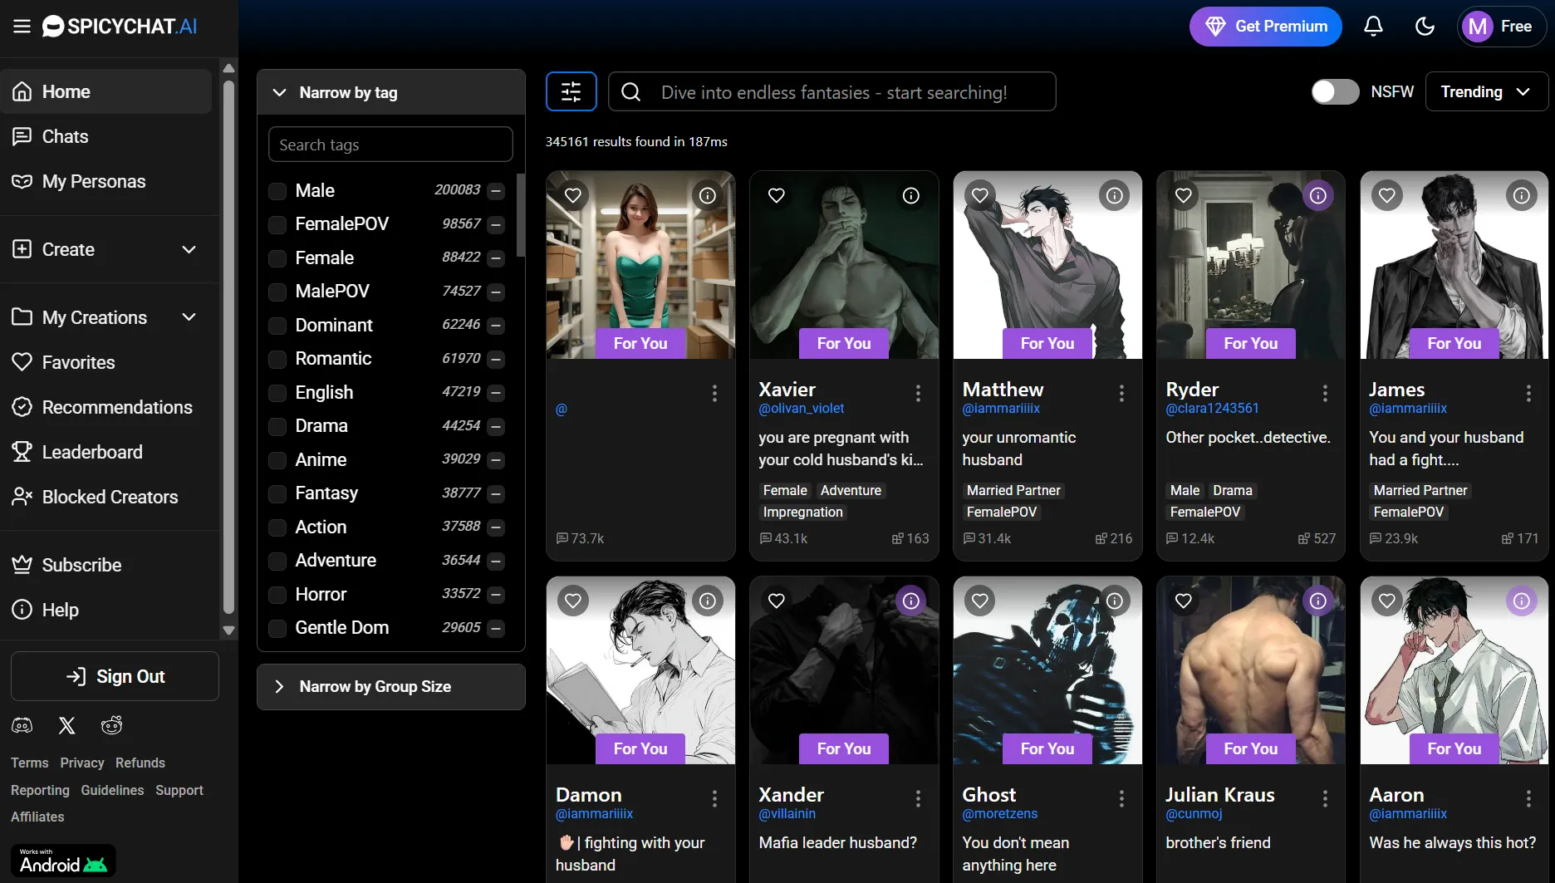
Task: Check the Male tag checkbox
Action: [277, 191]
